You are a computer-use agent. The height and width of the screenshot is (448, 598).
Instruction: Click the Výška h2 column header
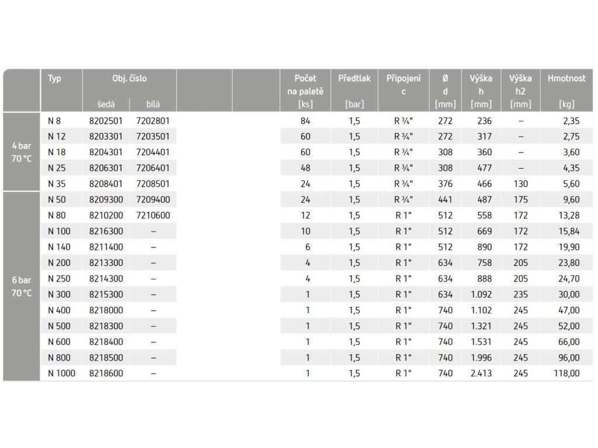point(520,91)
